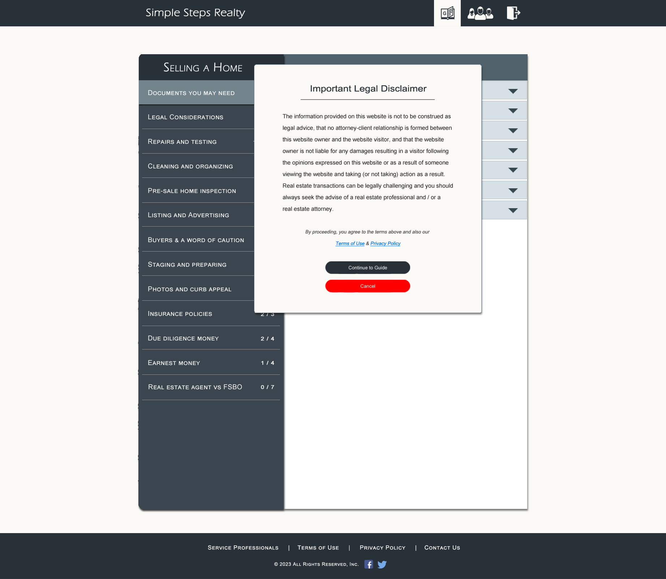Open the Facebook icon in footer
This screenshot has height=579, width=666.
[x=369, y=564]
